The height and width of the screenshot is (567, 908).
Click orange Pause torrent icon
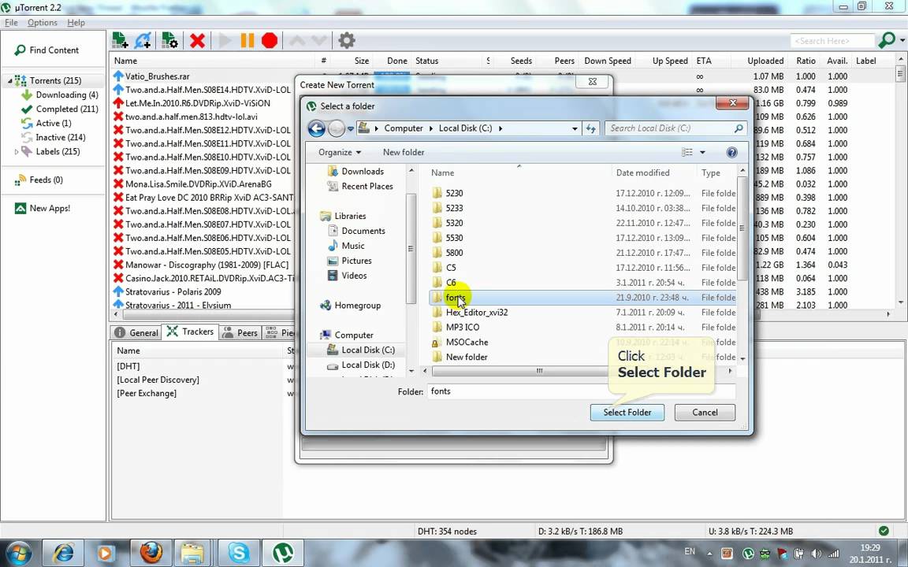(247, 40)
